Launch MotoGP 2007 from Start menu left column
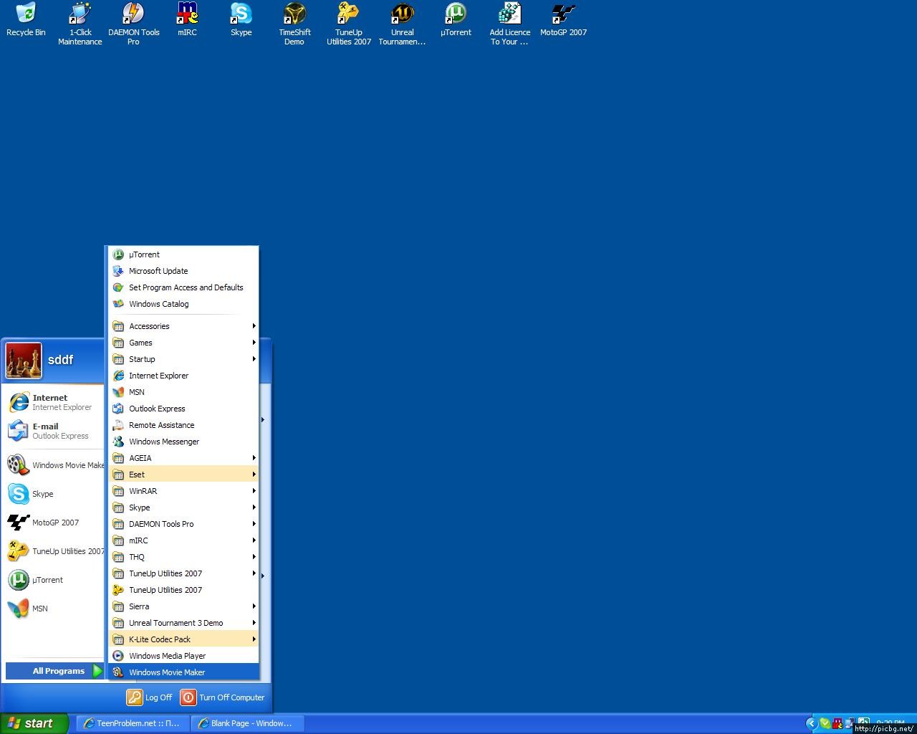 (56, 523)
